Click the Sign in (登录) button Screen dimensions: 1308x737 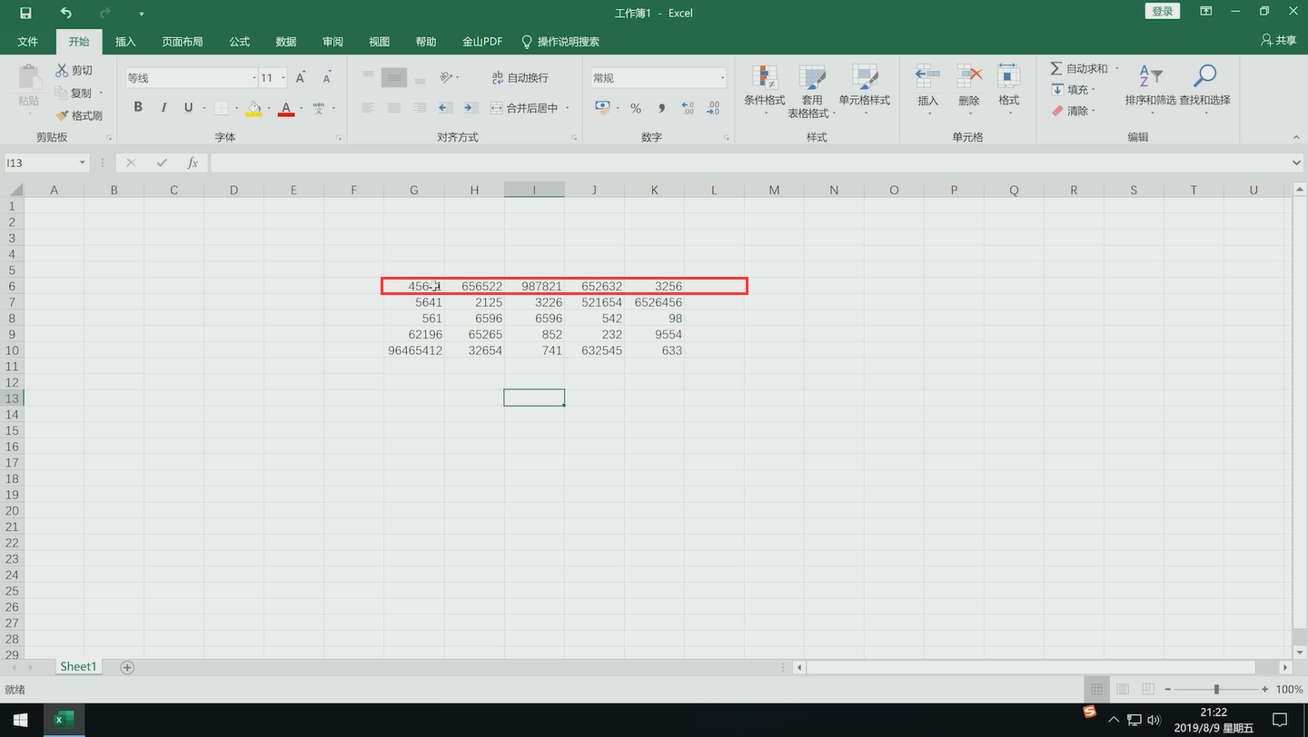[x=1163, y=12]
